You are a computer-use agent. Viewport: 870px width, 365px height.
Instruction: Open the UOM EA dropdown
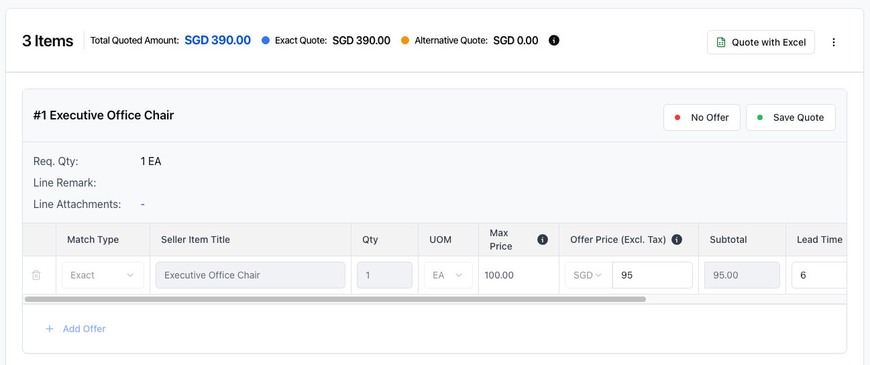pos(448,275)
